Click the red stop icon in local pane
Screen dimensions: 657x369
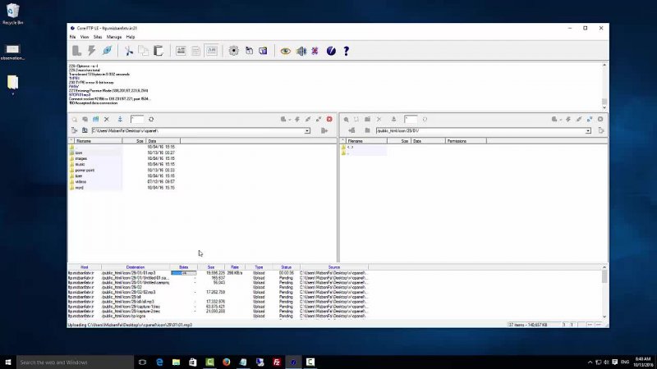tap(329, 120)
